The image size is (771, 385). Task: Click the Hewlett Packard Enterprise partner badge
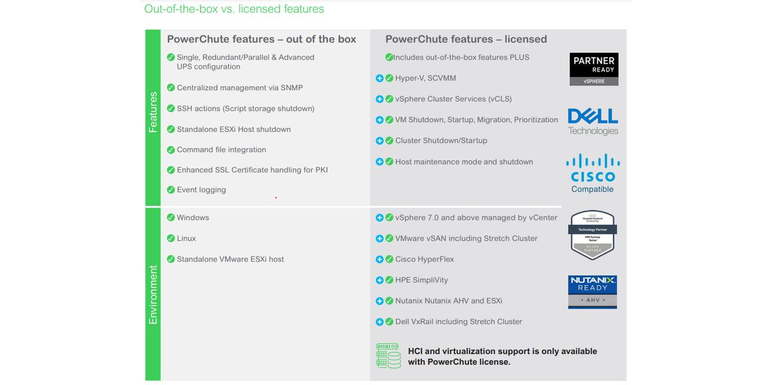pos(592,235)
